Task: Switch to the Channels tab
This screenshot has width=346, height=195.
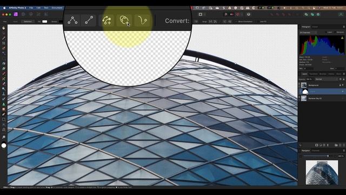Action: (x=316, y=151)
